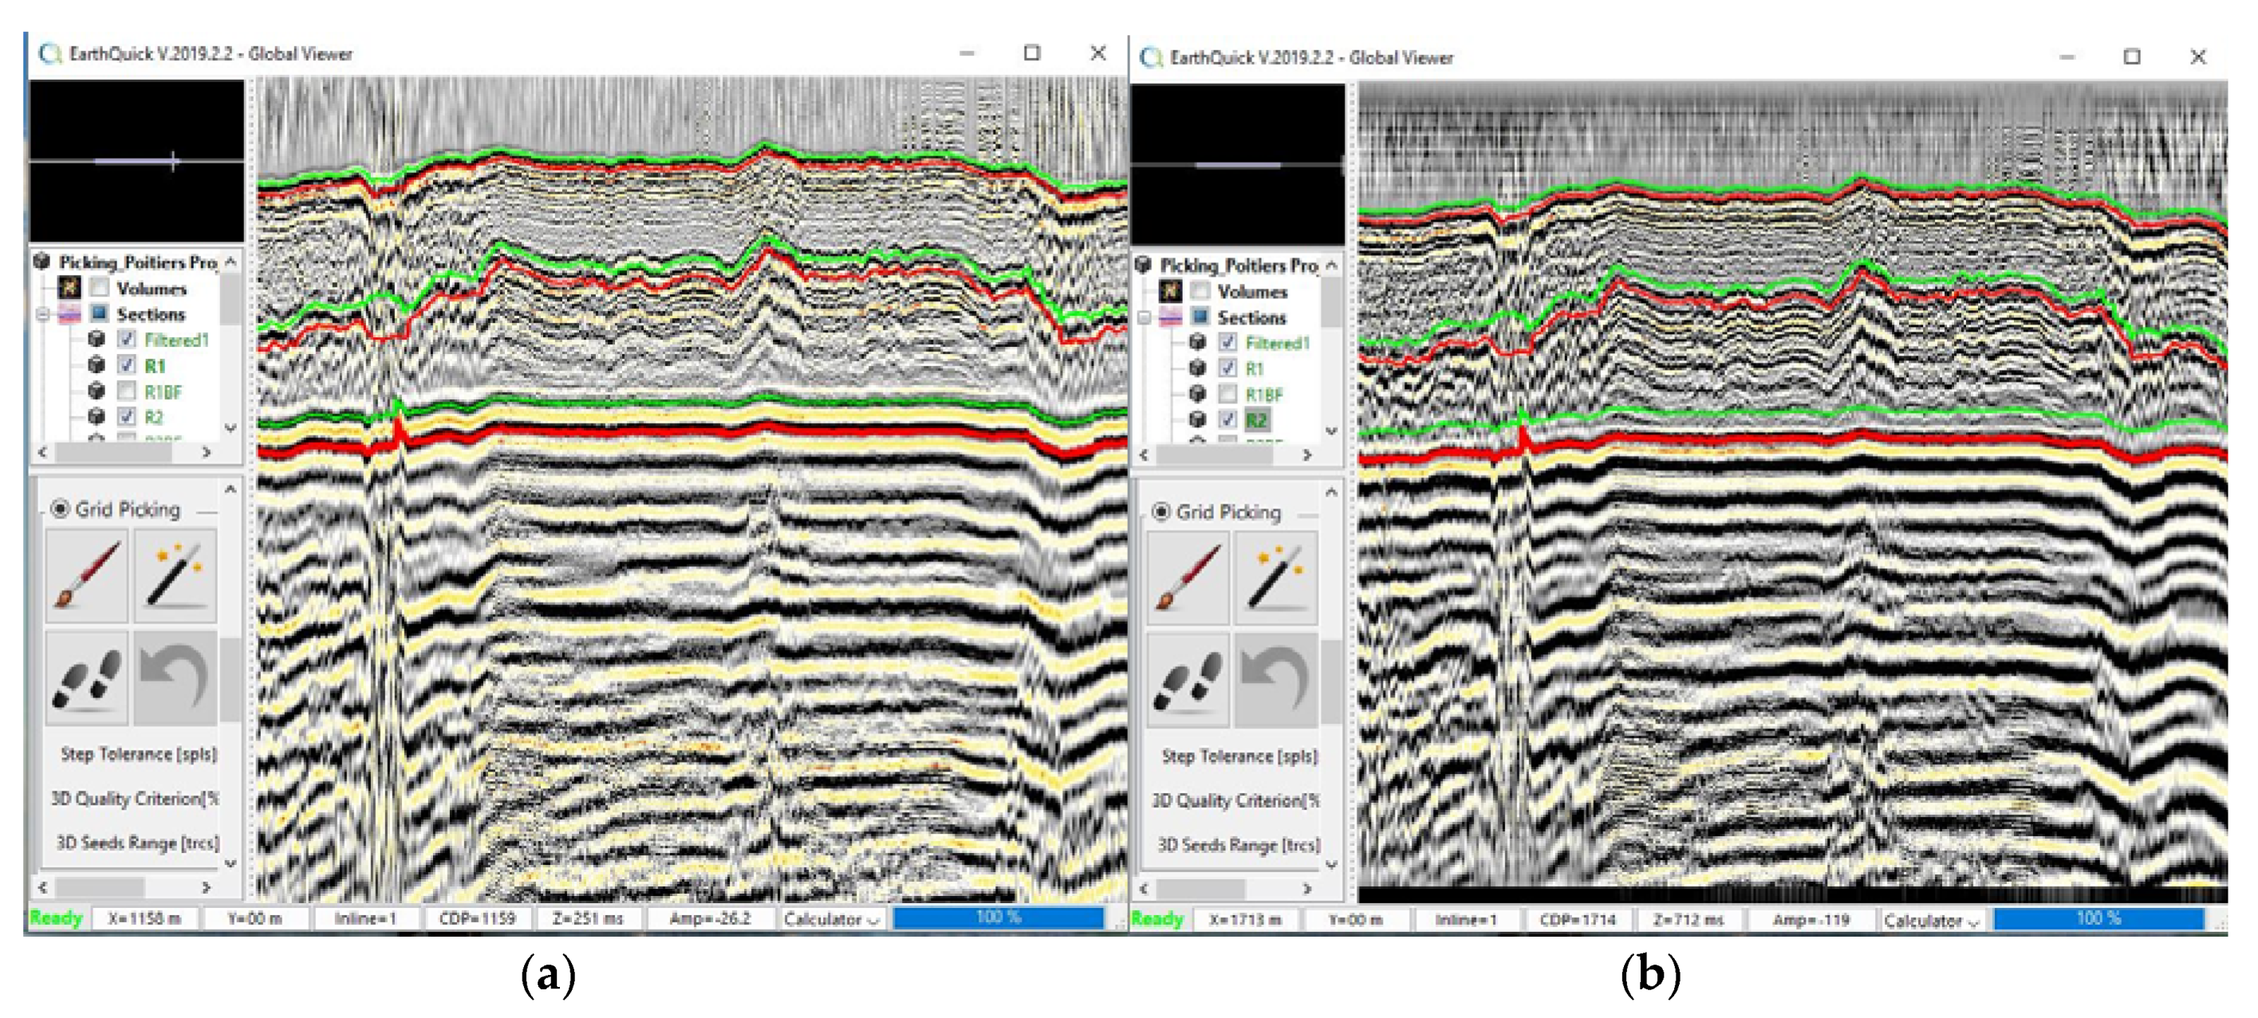Uncheck the Filtered1 section checkbox in left window

click(127, 340)
